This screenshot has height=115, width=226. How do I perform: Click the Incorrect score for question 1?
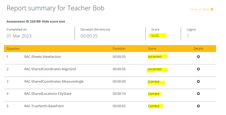pos(155,57)
